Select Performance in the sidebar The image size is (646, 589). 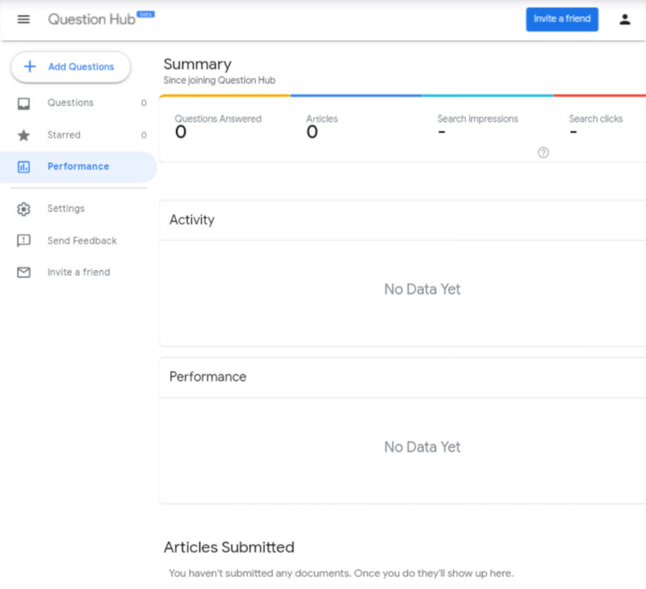[x=78, y=167]
